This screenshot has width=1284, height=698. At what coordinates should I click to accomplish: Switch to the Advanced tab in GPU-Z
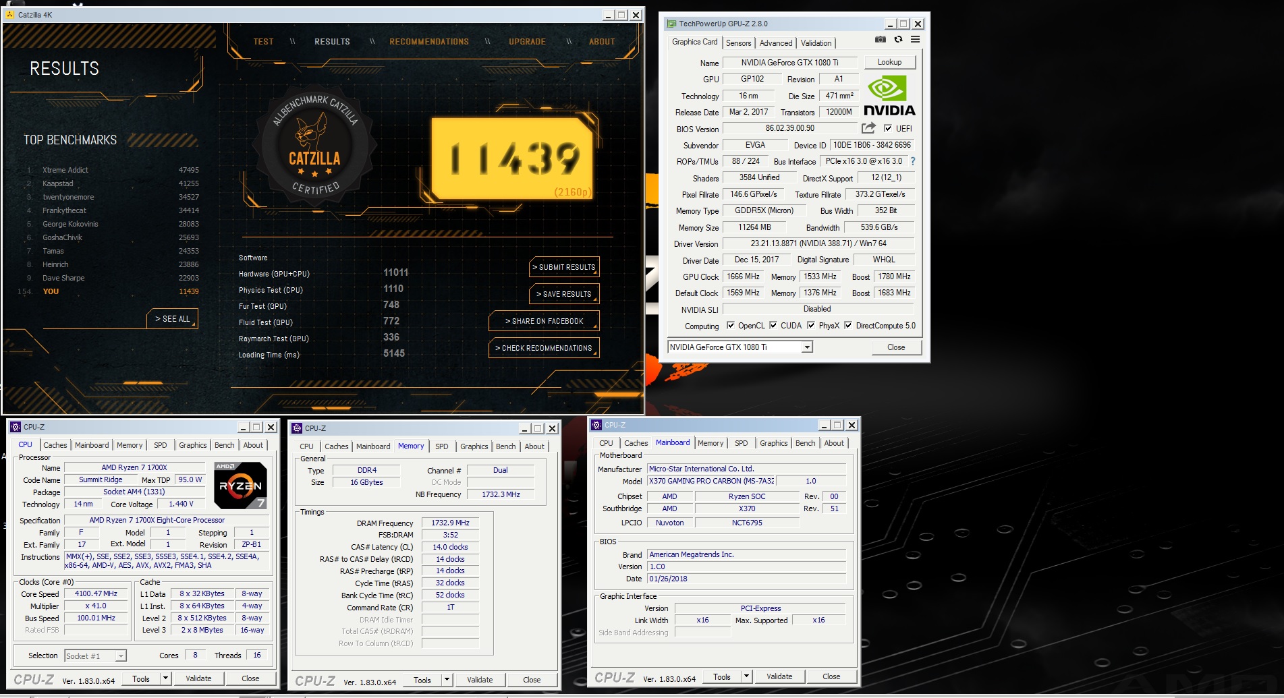(x=776, y=42)
